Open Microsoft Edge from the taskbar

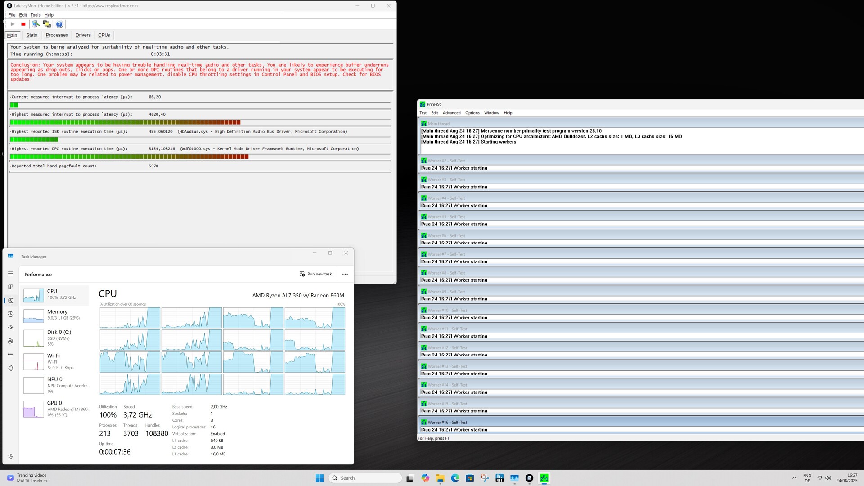point(455,478)
